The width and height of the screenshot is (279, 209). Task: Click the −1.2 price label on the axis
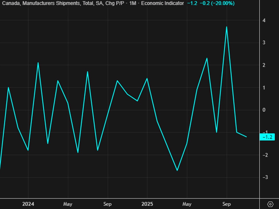267,137
